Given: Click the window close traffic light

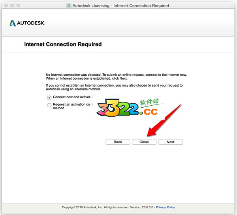Looking at the screenshot, I should click(x=6, y=6).
